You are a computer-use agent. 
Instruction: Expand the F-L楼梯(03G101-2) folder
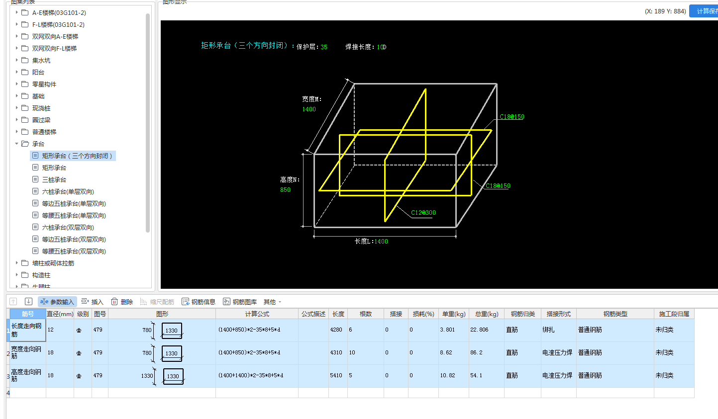point(17,24)
